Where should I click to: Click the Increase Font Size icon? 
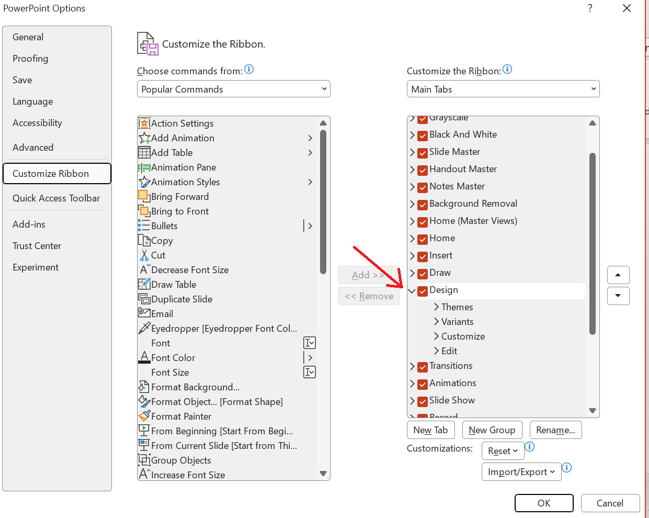coord(144,474)
